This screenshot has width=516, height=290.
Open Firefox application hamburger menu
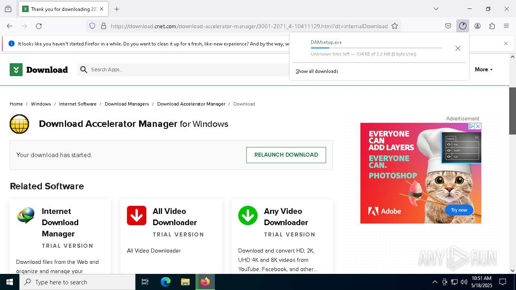pos(506,26)
